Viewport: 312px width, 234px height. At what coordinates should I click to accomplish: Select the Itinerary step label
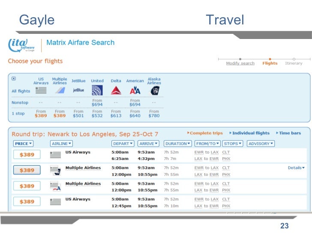[294, 63]
